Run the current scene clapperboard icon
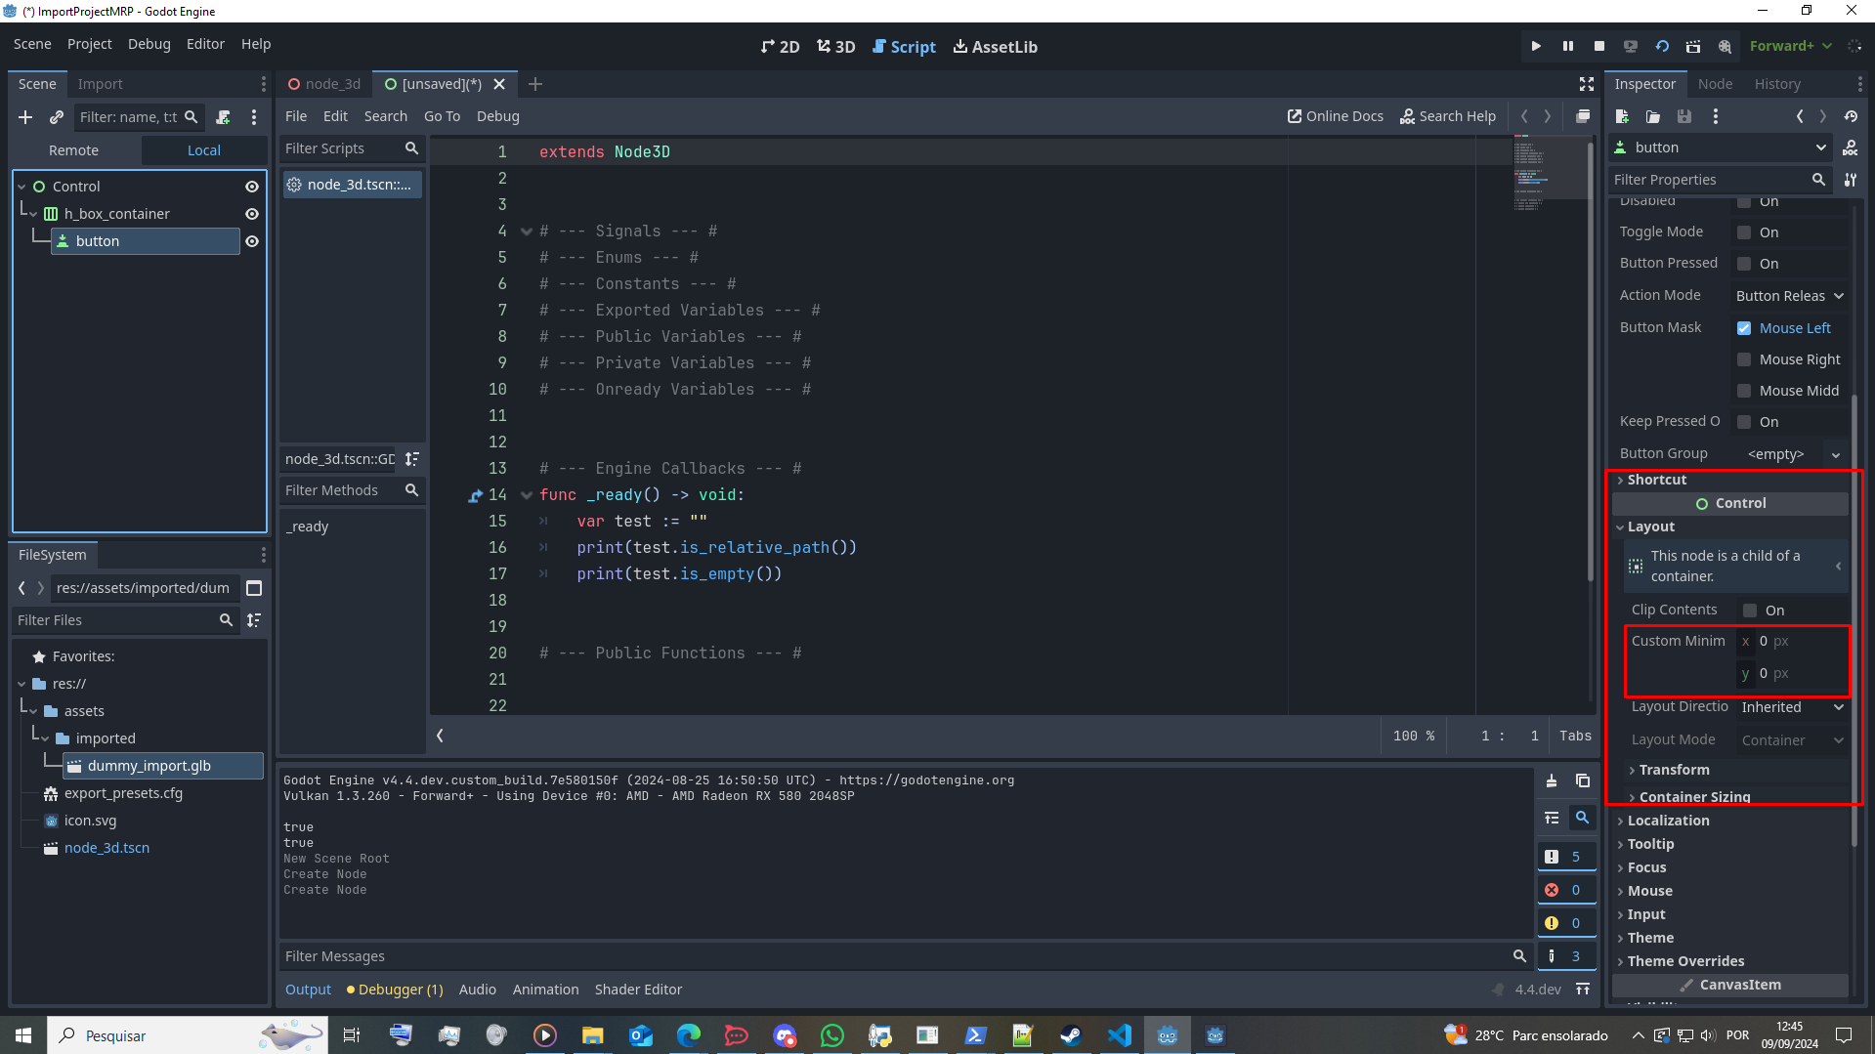The width and height of the screenshot is (1875, 1054). (1693, 46)
